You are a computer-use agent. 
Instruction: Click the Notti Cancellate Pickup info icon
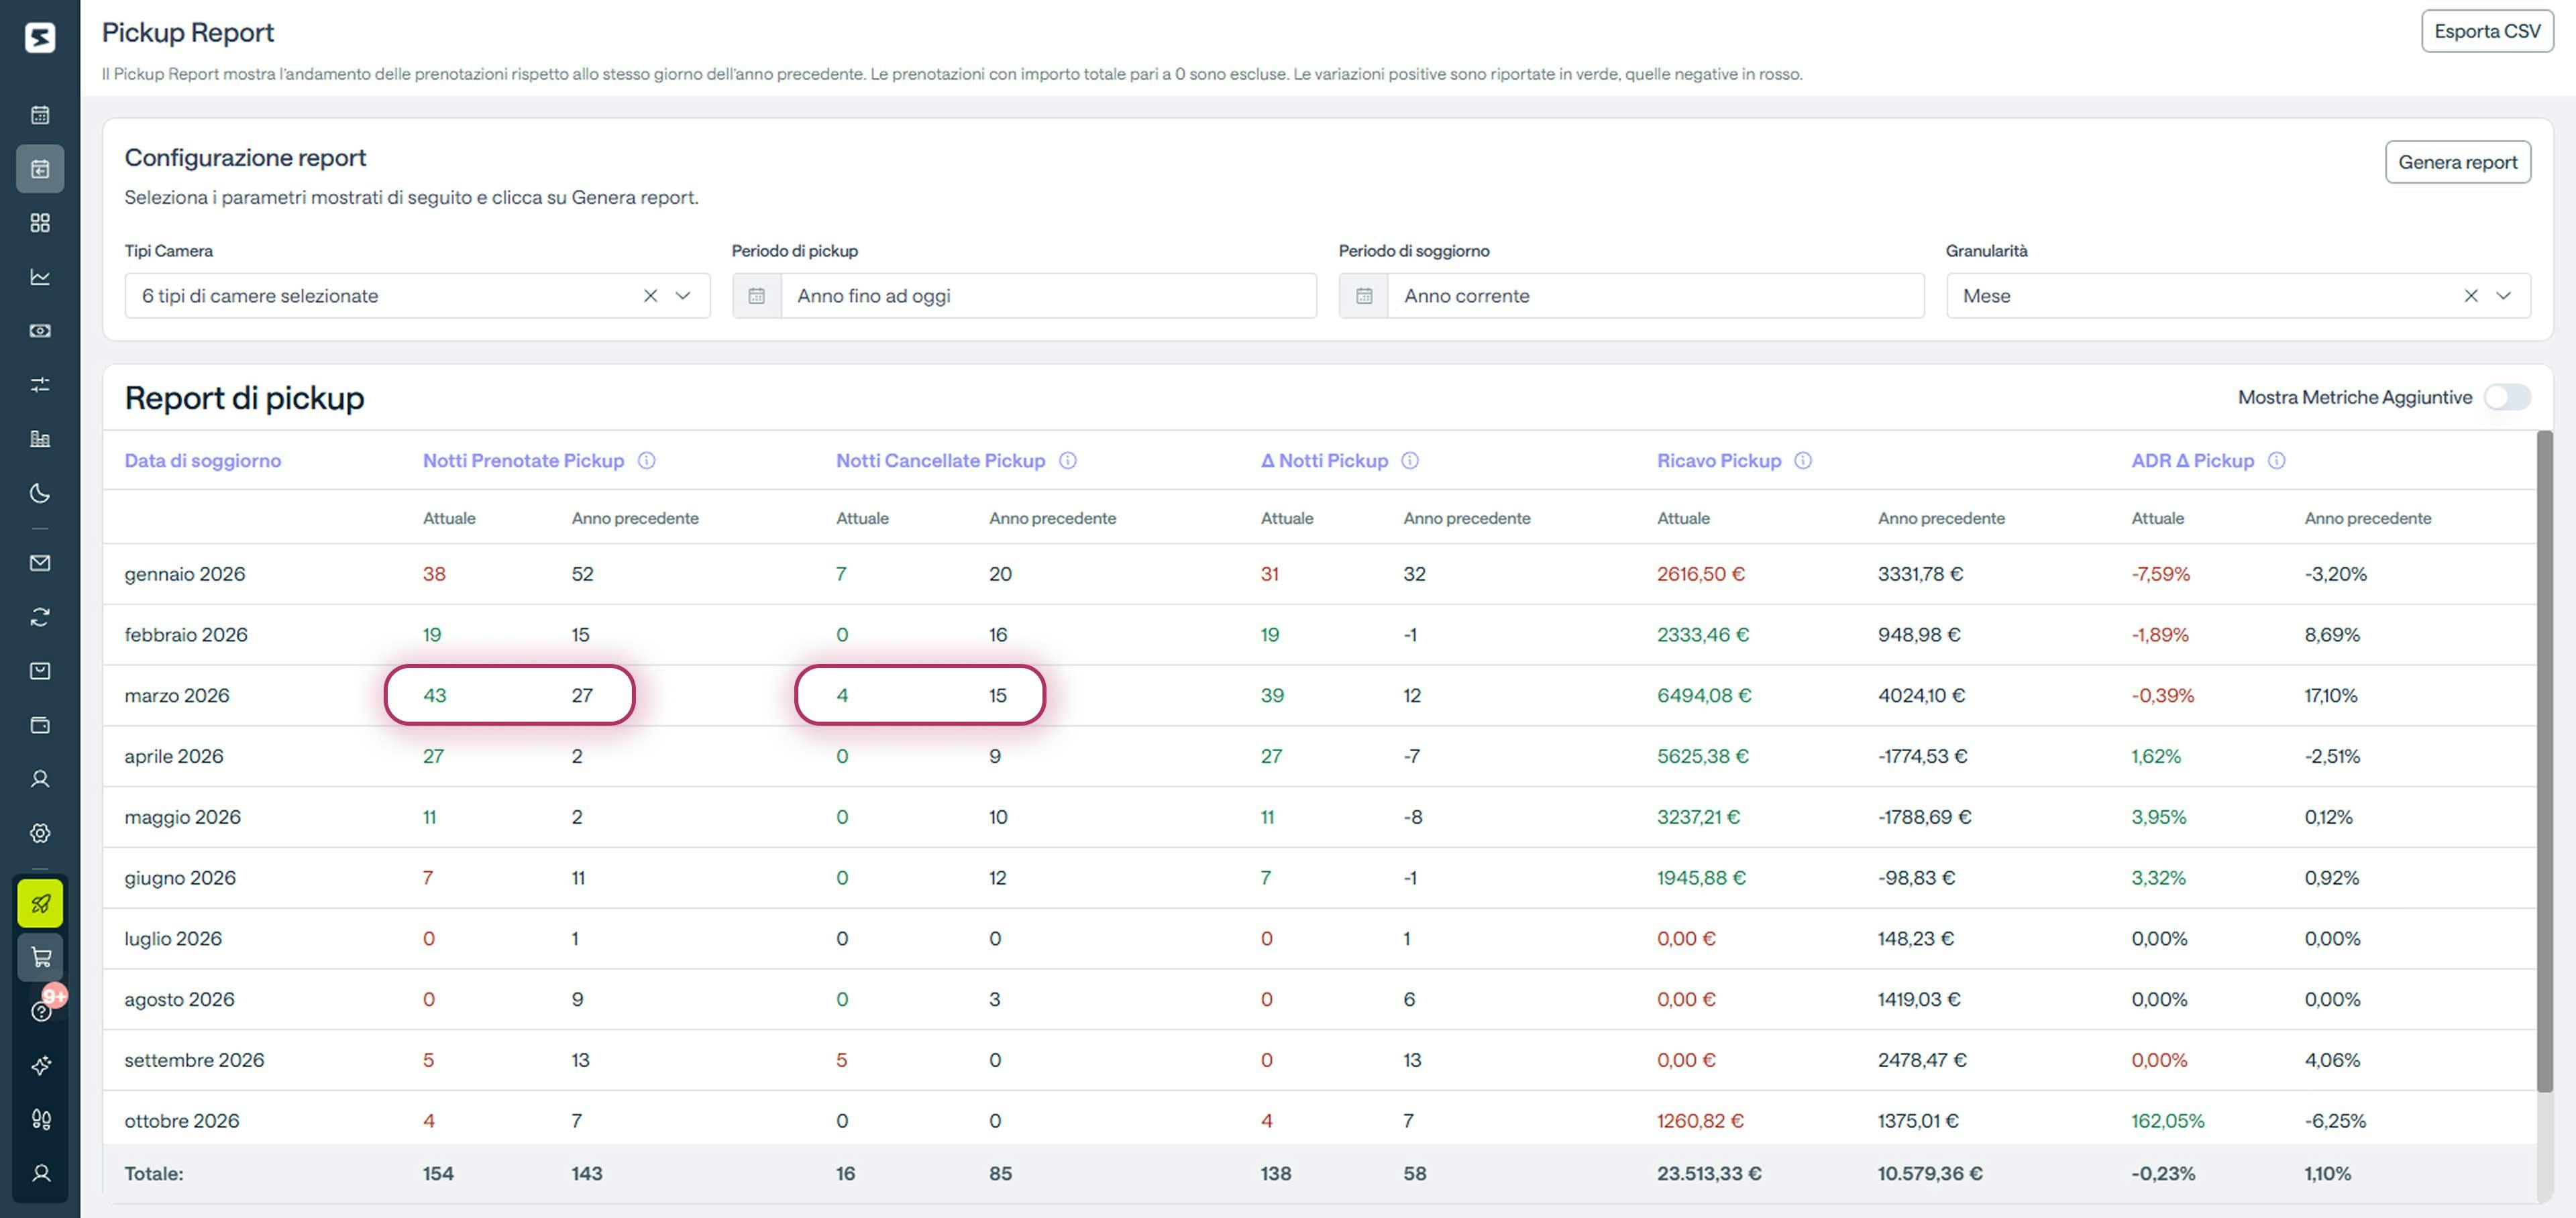pos(1069,461)
